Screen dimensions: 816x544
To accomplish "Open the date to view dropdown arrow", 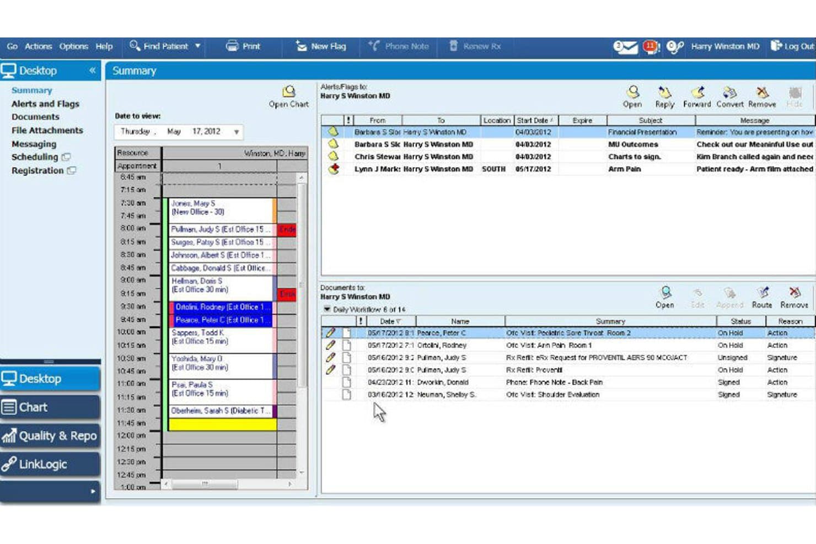I will pos(237,132).
